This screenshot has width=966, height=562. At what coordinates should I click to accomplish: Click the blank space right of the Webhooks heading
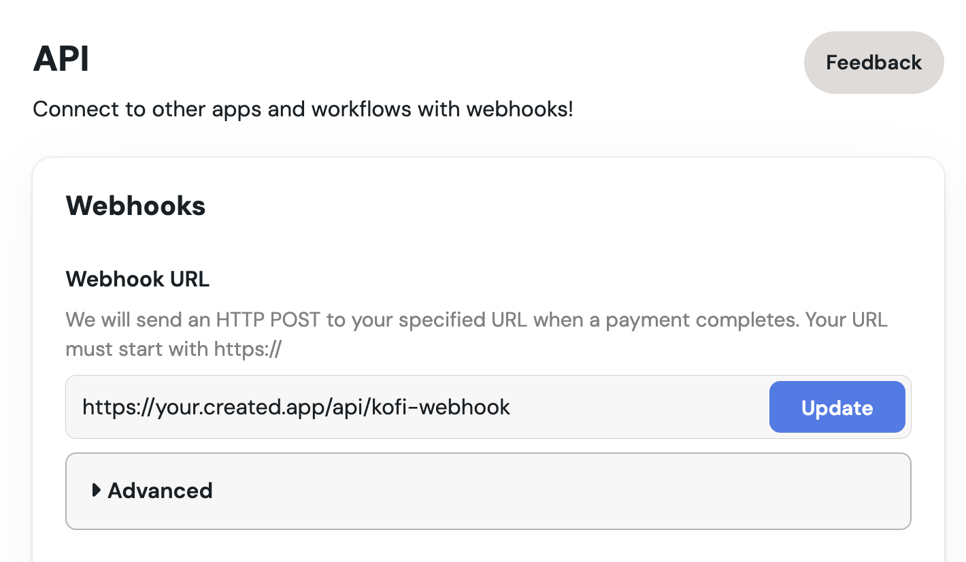(558, 205)
